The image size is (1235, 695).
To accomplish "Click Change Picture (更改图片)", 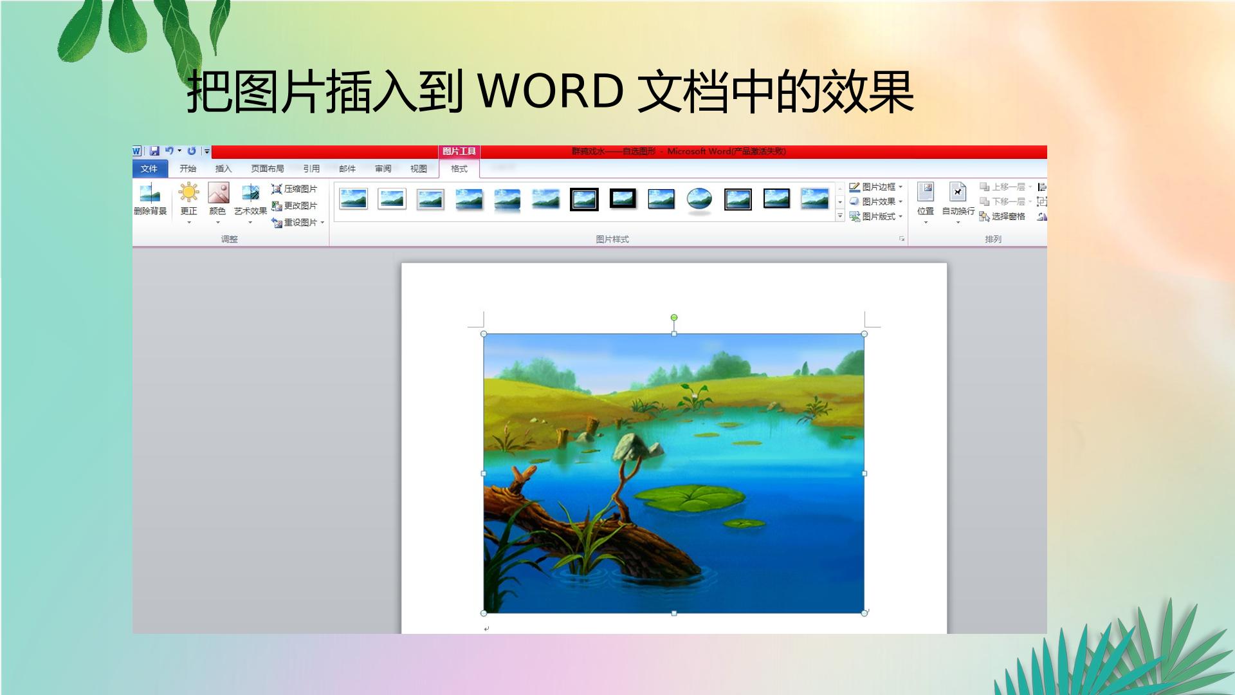I will (295, 205).
